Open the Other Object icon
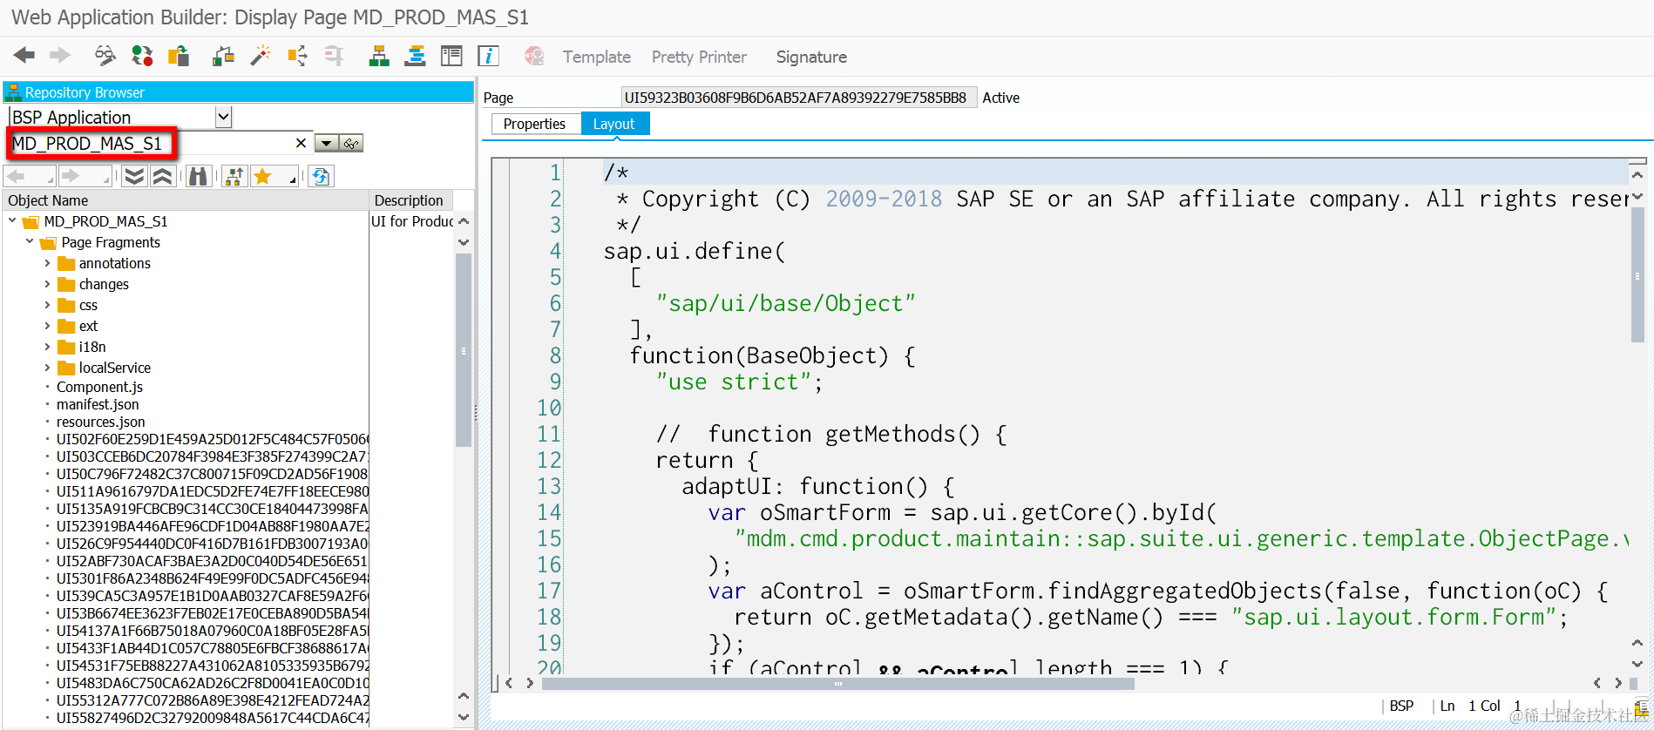Image resolution: width=1654 pixels, height=730 pixels. 179,57
